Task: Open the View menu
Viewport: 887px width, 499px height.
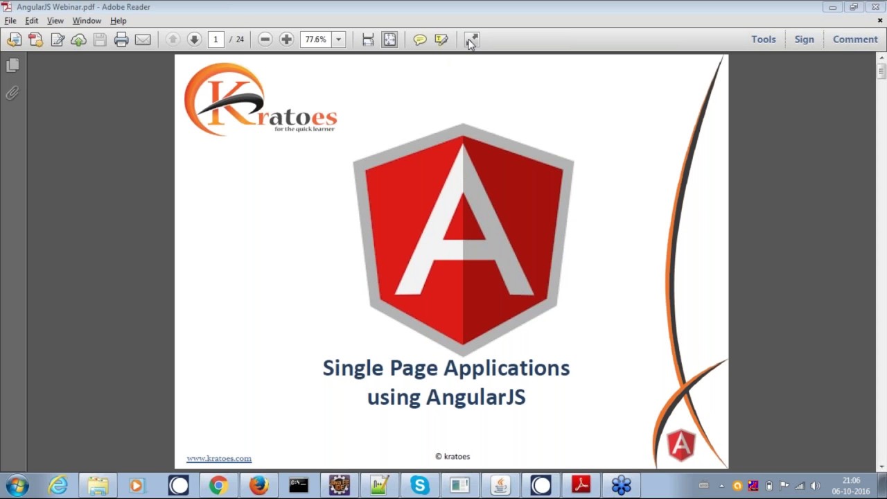Action: 55,21
